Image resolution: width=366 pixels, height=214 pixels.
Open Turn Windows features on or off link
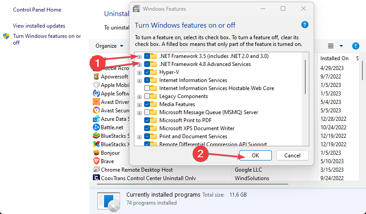[47, 39]
